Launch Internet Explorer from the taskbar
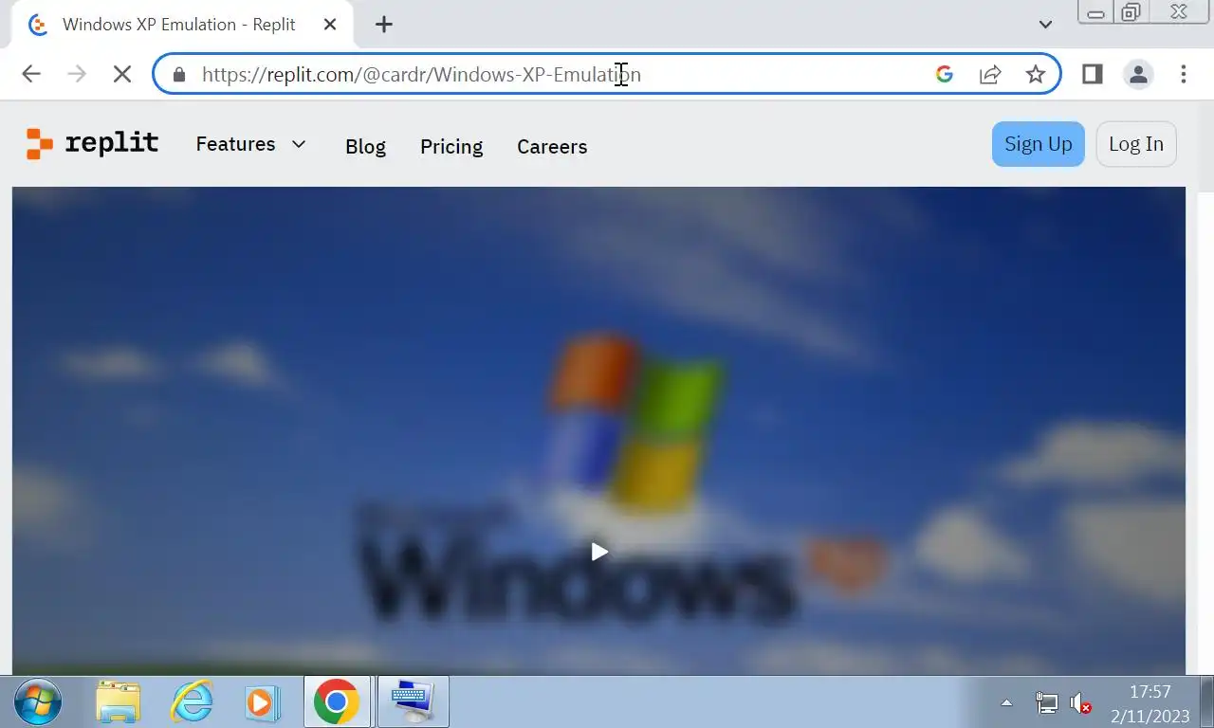The image size is (1214, 728). point(192,702)
